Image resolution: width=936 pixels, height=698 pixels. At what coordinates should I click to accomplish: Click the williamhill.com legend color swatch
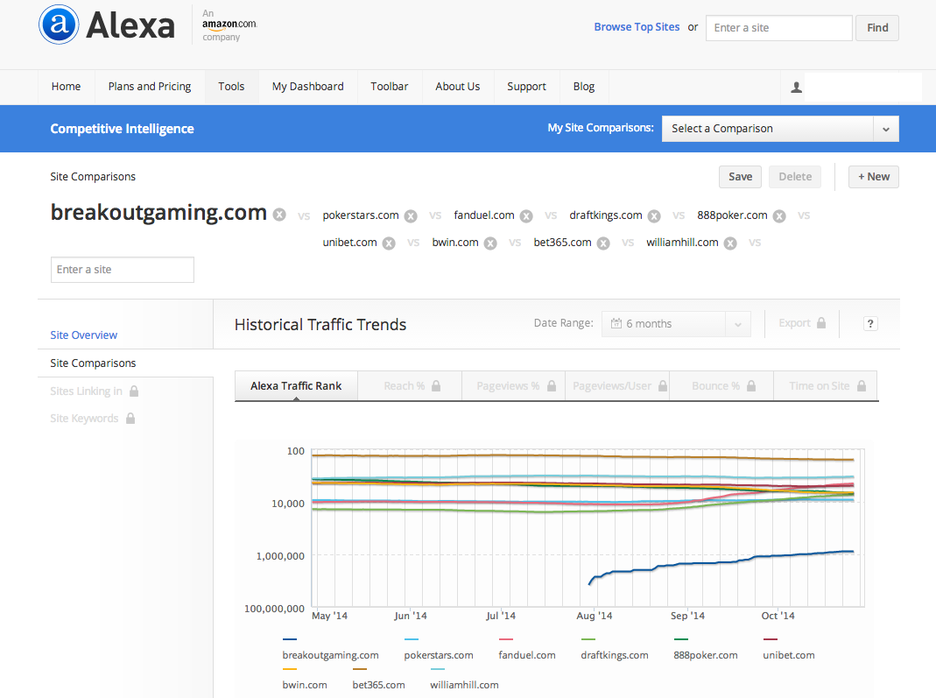(x=438, y=669)
